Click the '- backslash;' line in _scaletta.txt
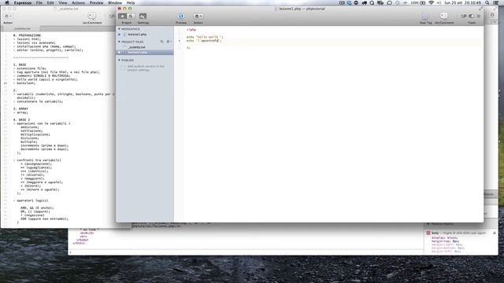The image size is (504, 283). [24, 83]
